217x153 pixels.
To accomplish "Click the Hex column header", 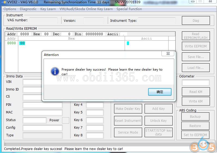I will [71, 38].
